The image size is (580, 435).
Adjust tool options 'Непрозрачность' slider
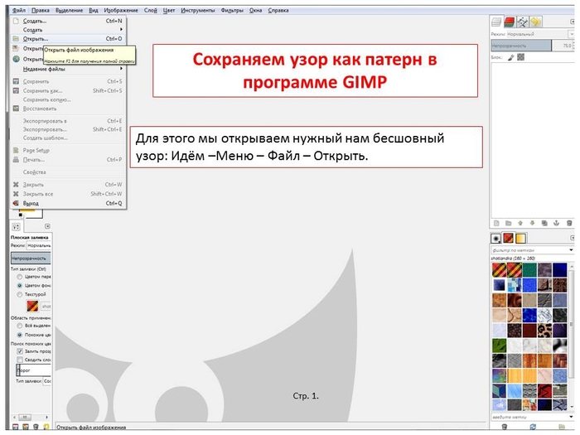coord(31,259)
